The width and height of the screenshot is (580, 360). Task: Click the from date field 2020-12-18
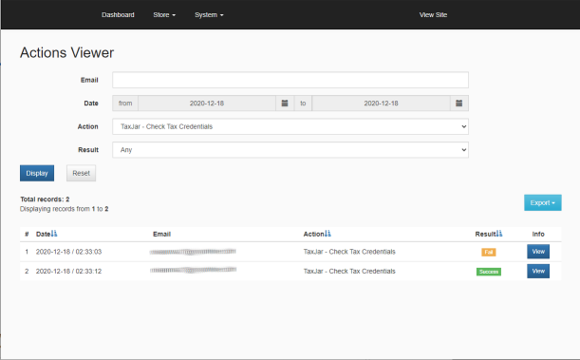point(207,104)
